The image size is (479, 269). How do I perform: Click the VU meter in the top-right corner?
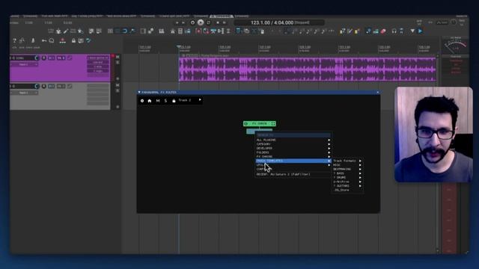[x=456, y=46]
